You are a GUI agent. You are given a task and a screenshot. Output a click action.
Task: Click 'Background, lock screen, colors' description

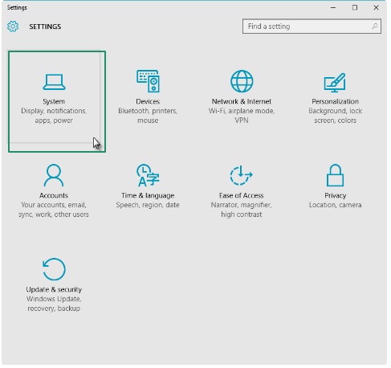335,116
